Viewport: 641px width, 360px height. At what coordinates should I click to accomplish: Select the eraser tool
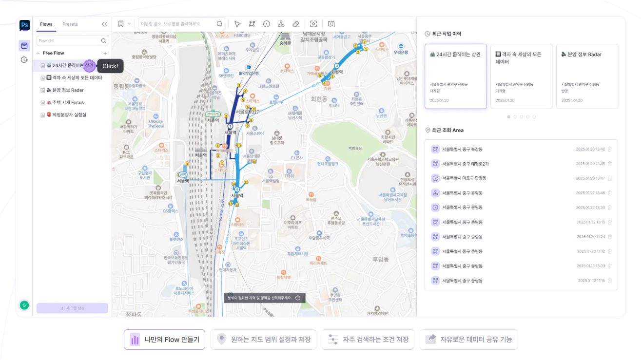pos(295,24)
